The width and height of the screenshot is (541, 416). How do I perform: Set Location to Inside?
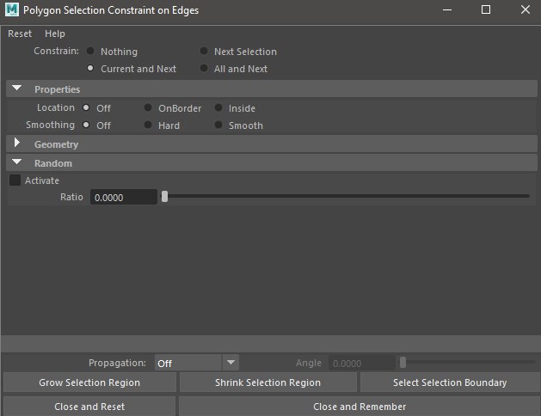[218, 108]
